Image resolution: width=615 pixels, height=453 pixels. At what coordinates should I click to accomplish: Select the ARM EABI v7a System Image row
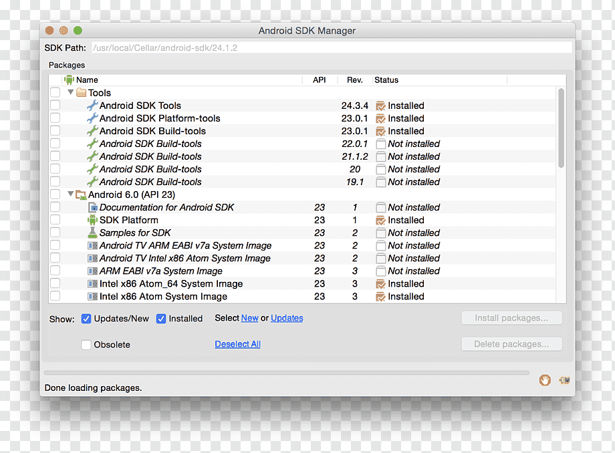point(302,271)
